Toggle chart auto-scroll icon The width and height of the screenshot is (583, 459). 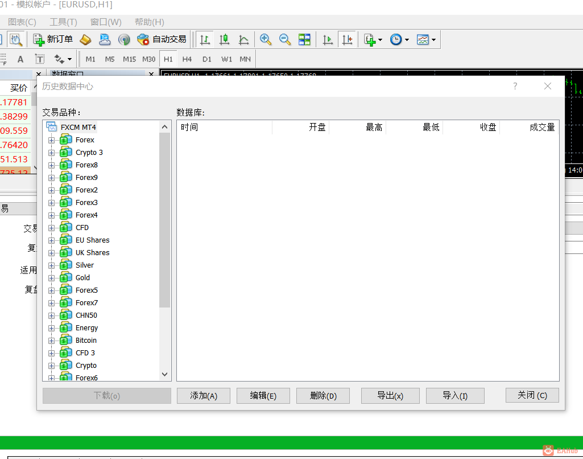pos(328,39)
